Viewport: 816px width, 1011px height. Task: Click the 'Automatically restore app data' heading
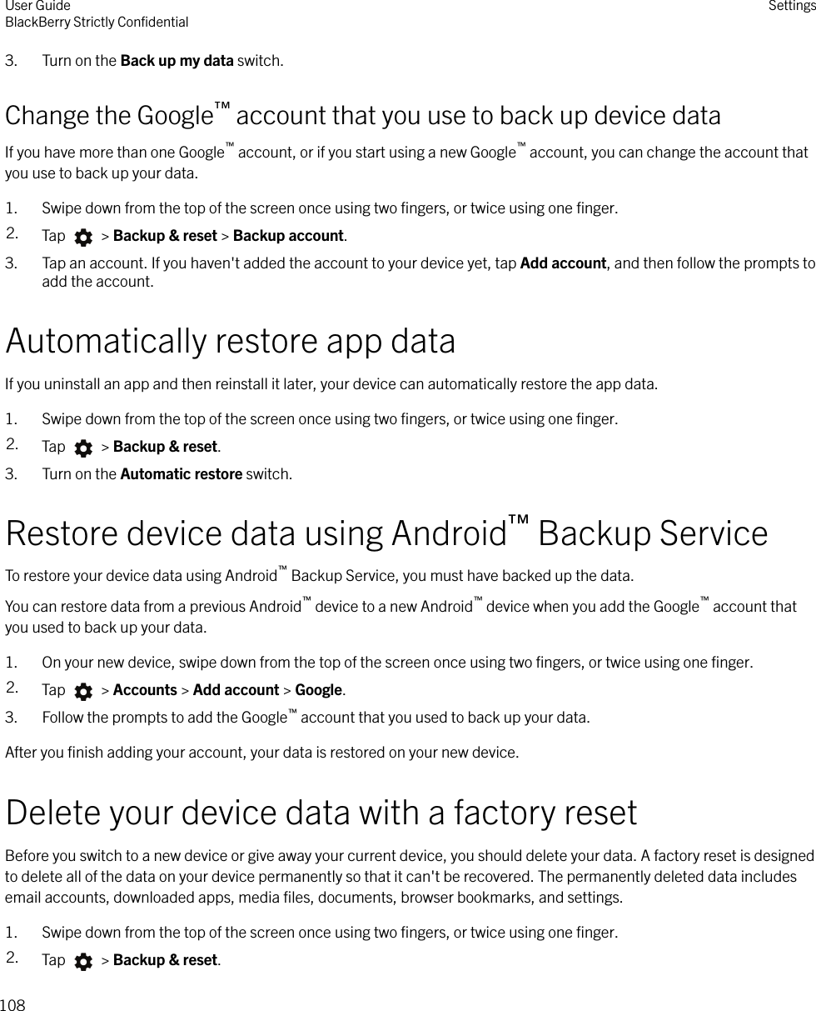231,342
